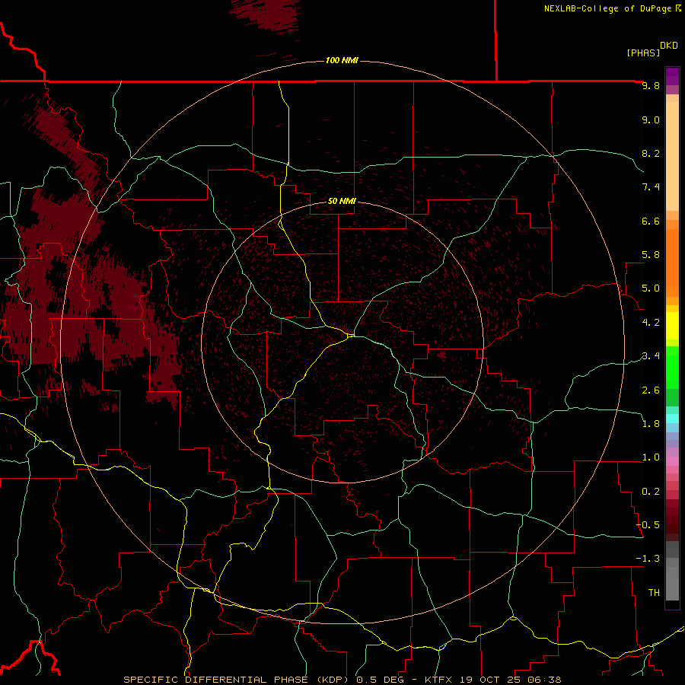This screenshot has width=685, height=685.
Task: Click the 1.0 legend value
Action: point(651,457)
